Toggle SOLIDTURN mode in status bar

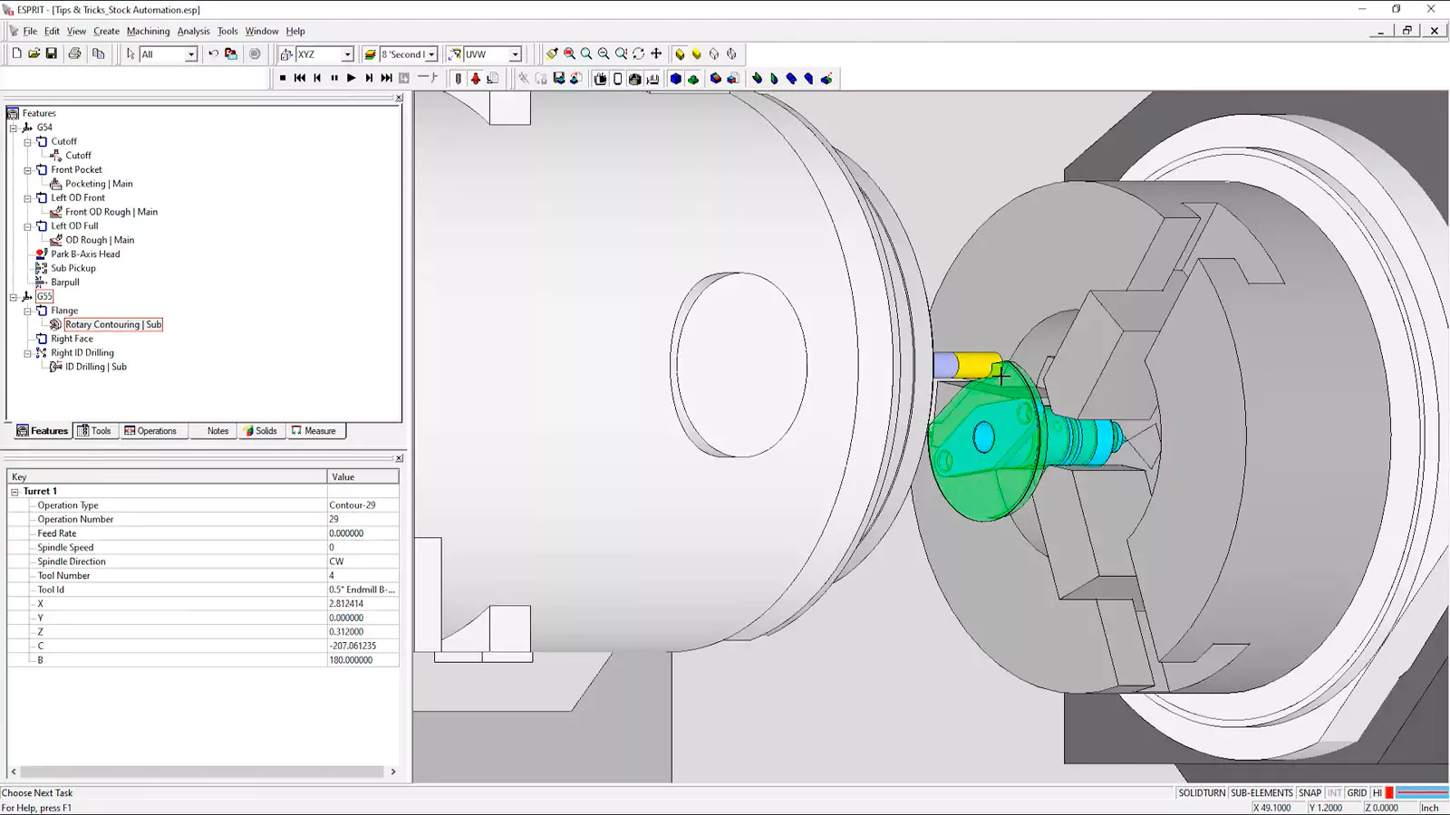click(x=1202, y=792)
